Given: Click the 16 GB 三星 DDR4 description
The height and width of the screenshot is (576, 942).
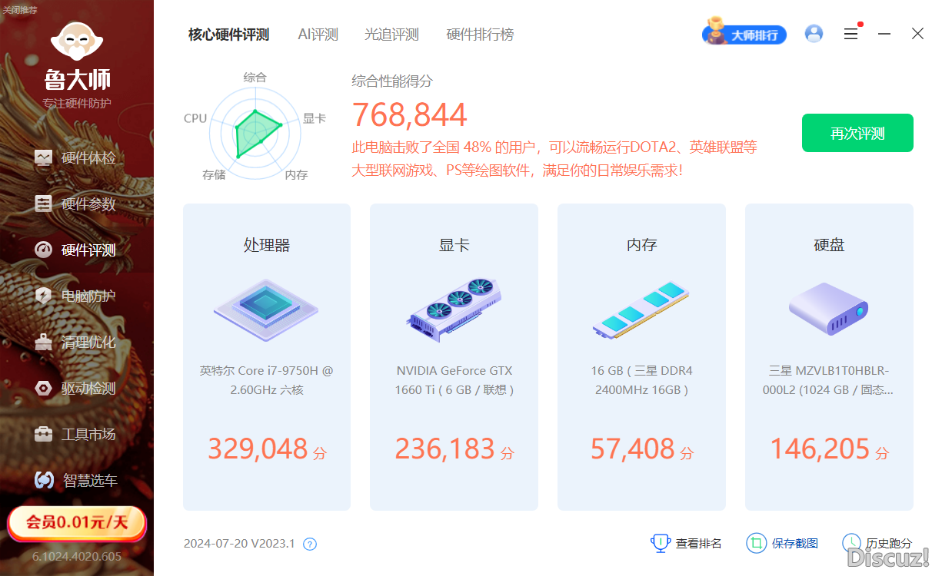Looking at the screenshot, I should pos(641,380).
